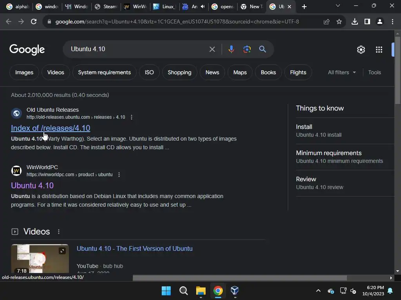Viewport: 401px width, 300px height.
Task: Open the Google apps grid
Action: click(379, 50)
